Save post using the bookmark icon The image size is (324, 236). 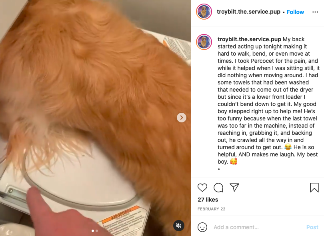314,188
